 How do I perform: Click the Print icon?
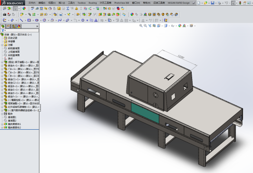(x=219, y=3)
